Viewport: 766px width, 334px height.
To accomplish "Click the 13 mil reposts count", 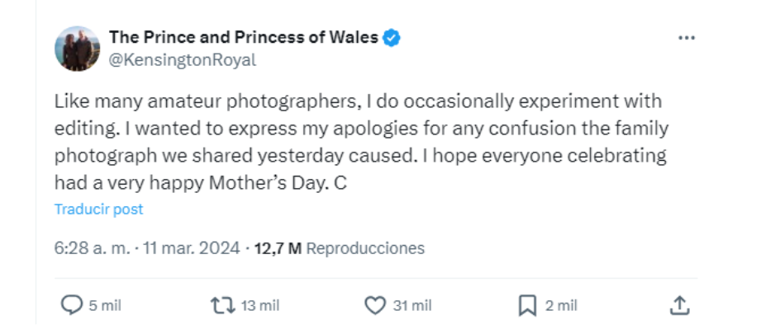I will tap(260, 305).
